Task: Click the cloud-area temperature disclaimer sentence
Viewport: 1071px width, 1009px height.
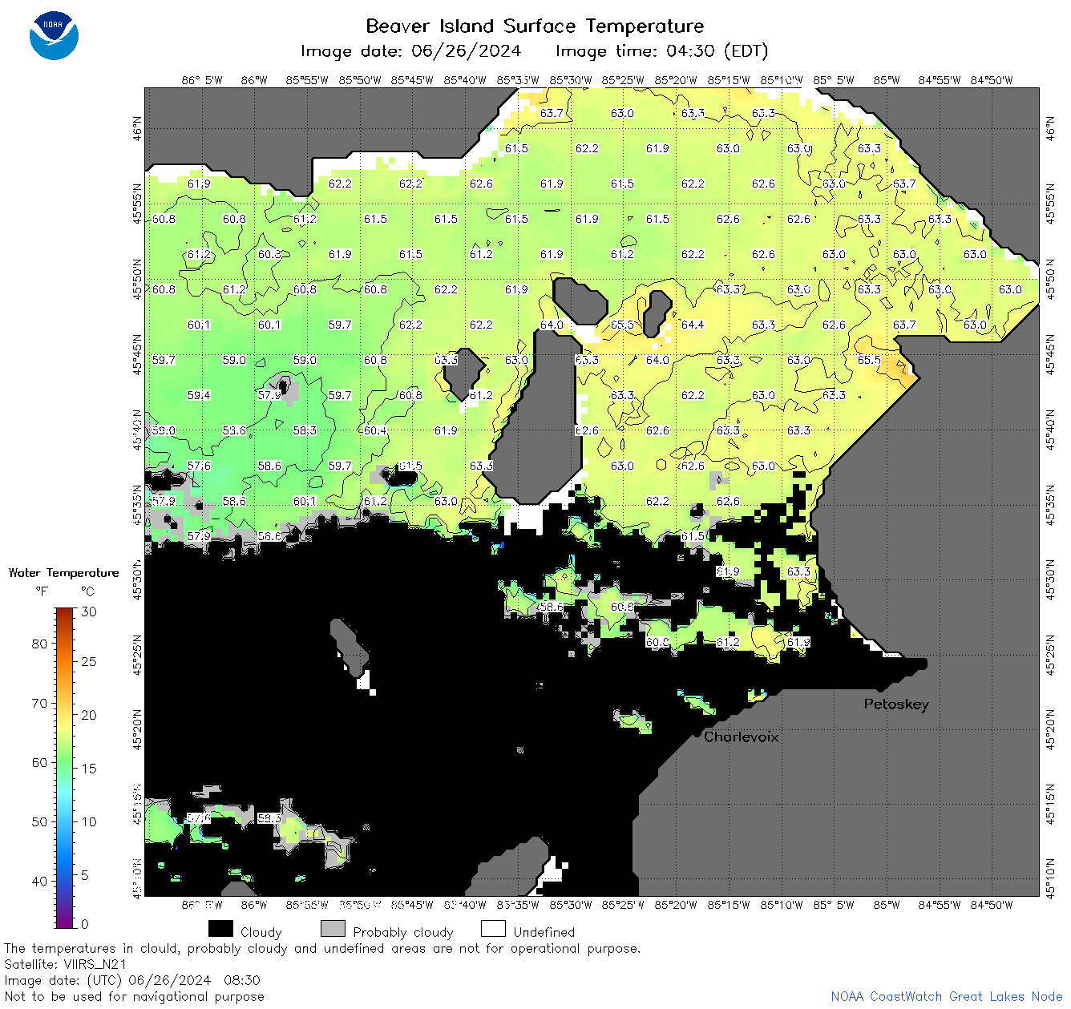Action: (322, 948)
